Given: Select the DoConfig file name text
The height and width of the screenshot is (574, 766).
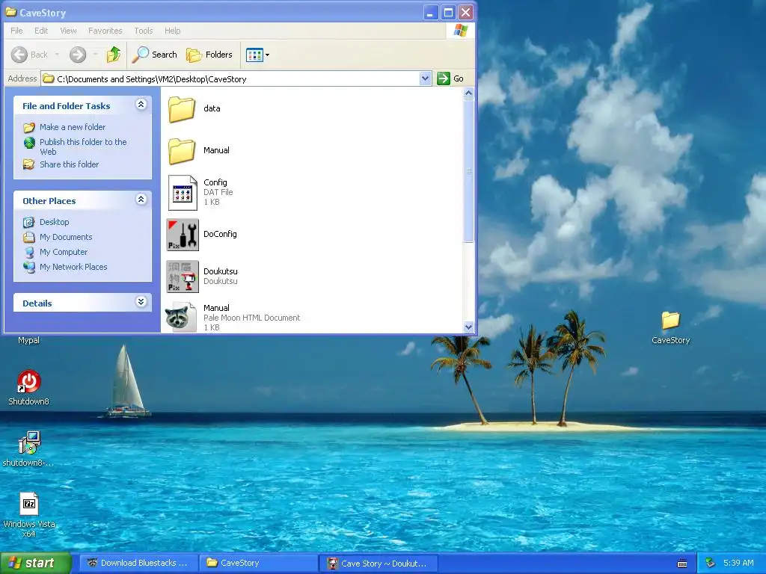Looking at the screenshot, I should pos(220,234).
